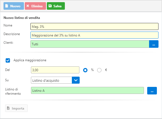Click the reference field showing Listino A
Screen dimensions: 162x119
[87, 90]
